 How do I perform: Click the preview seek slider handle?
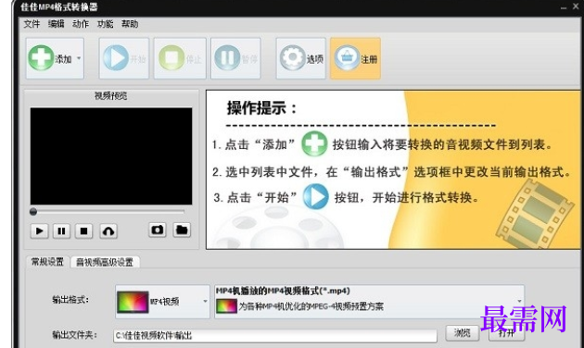point(33,212)
